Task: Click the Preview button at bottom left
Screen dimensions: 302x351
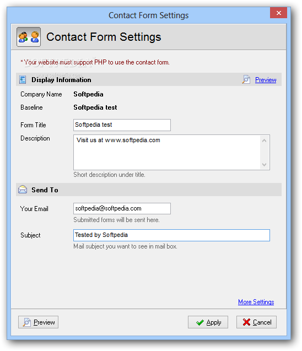Action: (x=38, y=322)
